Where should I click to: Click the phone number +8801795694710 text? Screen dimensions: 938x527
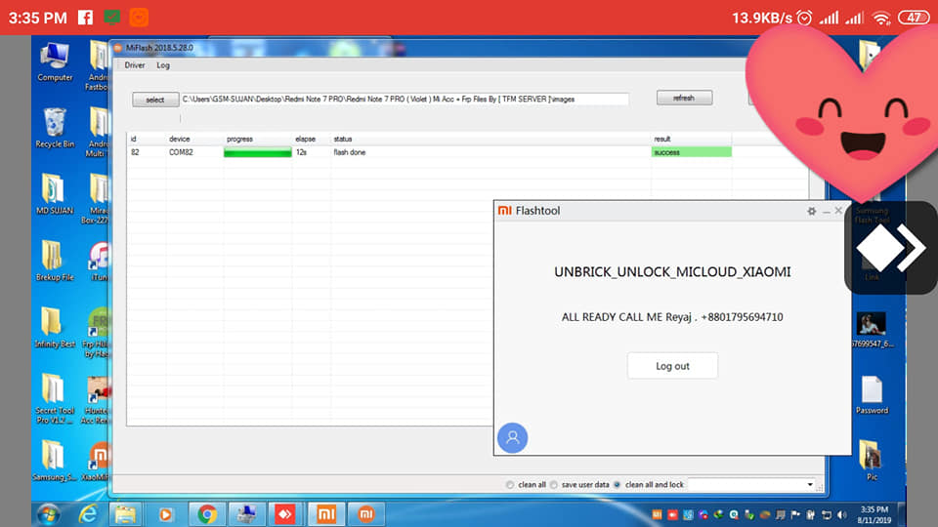click(x=742, y=317)
